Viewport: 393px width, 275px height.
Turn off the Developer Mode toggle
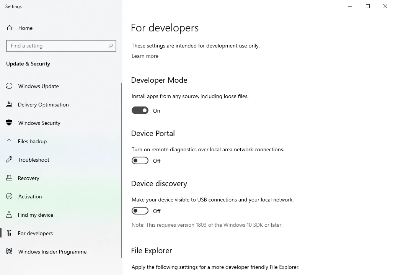(140, 110)
